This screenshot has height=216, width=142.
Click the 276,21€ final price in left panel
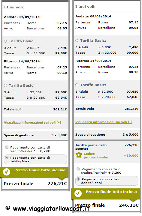point(57,184)
